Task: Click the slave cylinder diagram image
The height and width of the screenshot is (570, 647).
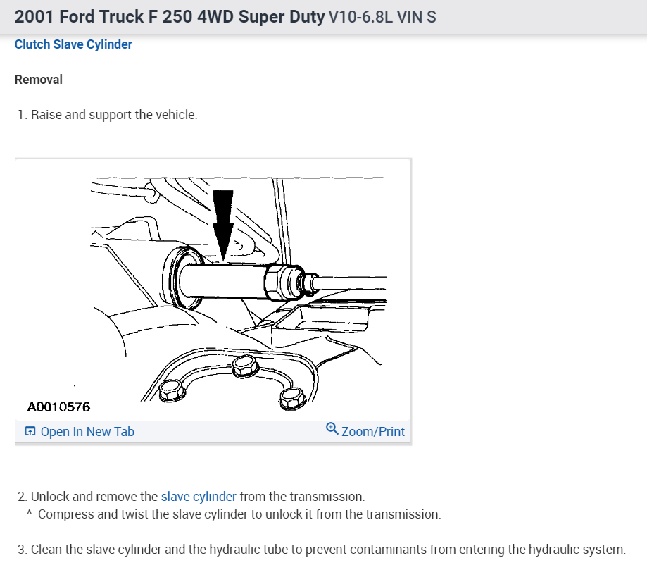Action: pyautogui.click(x=213, y=289)
